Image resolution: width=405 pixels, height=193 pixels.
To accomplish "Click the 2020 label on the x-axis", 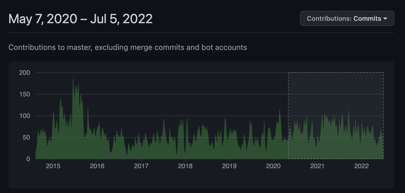I will pos(273,166).
